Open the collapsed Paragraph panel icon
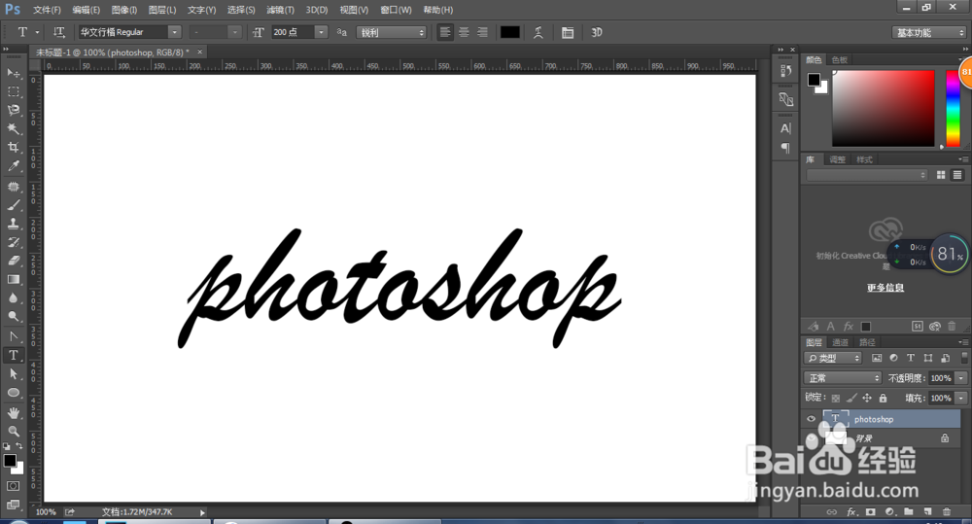972x524 pixels. click(785, 148)
